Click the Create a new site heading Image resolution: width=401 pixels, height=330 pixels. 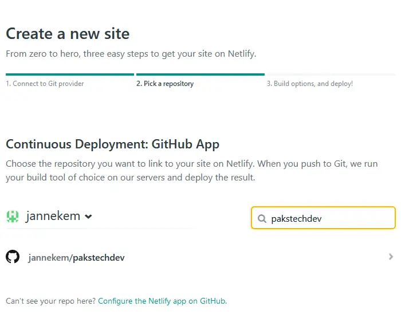pyautogui.click(x=68, y=34)
